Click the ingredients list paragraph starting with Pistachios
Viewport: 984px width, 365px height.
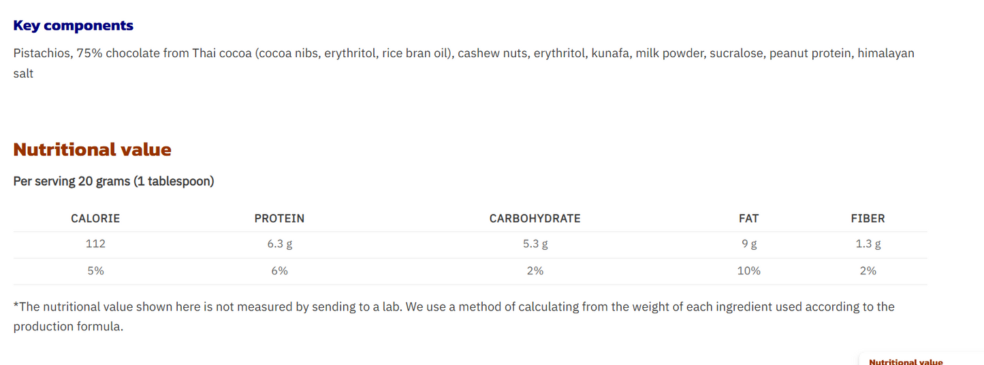click(463, 54)
